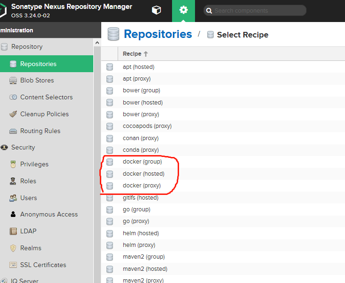Click the LDAP book icon
This screenshot has height=283, width=345.
[x=13, y=231]
